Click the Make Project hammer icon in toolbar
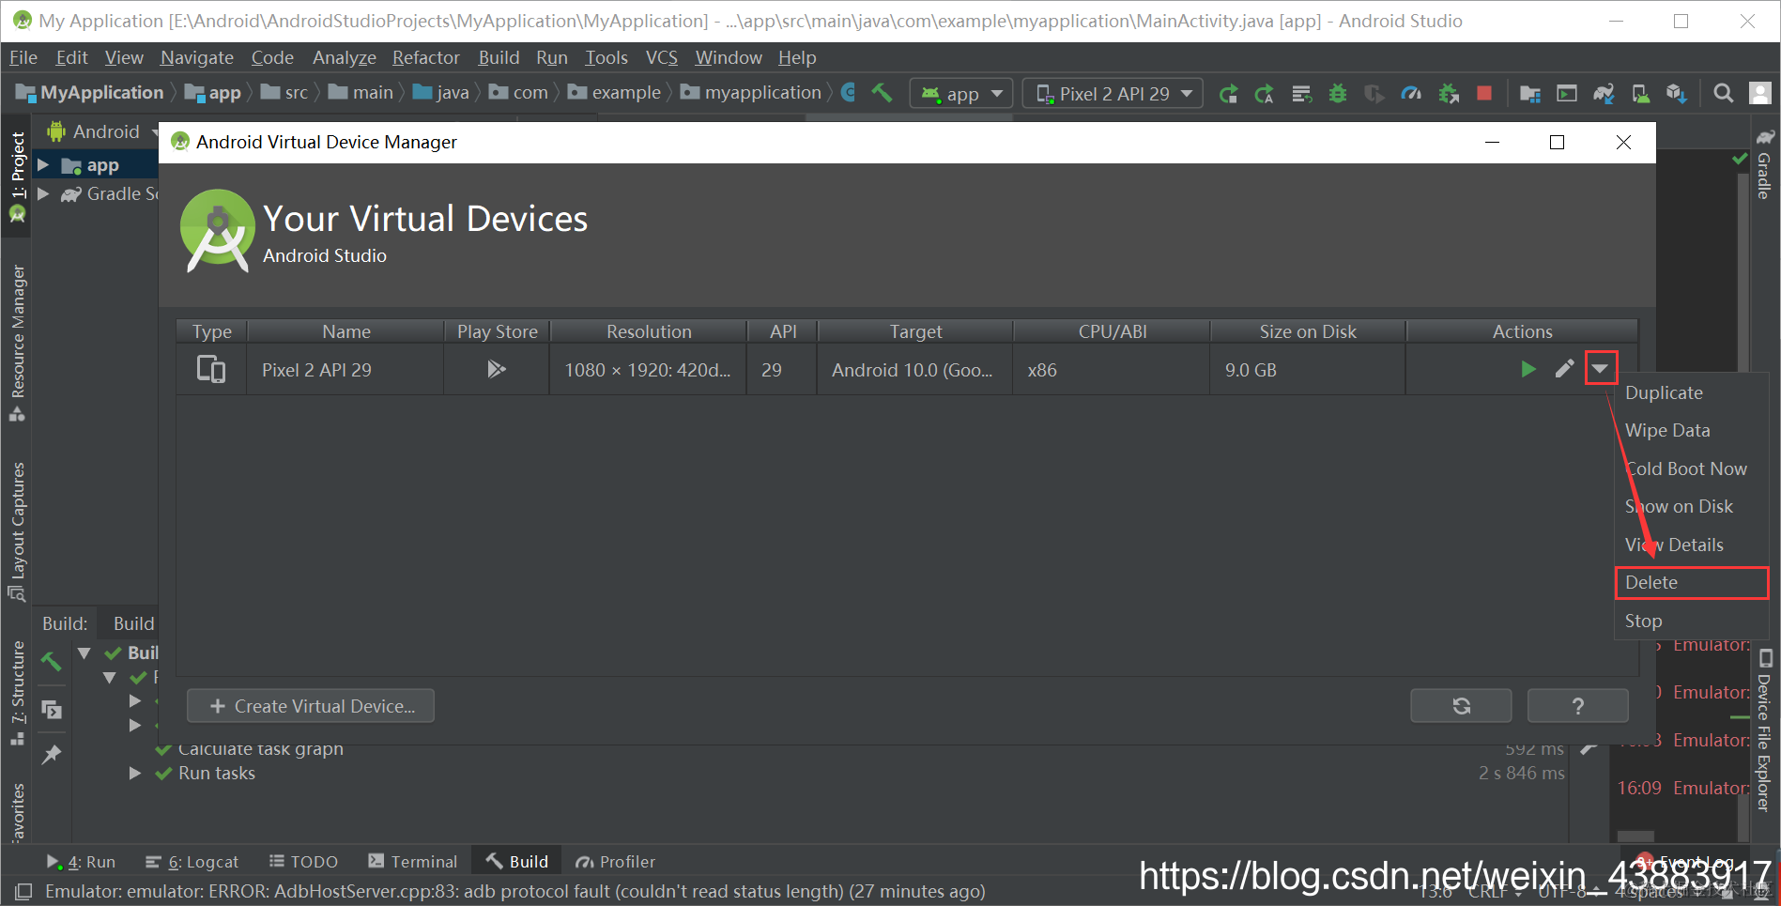This screenshot has height=906, width=1781. pyautogui.click(x=882, y=93)
